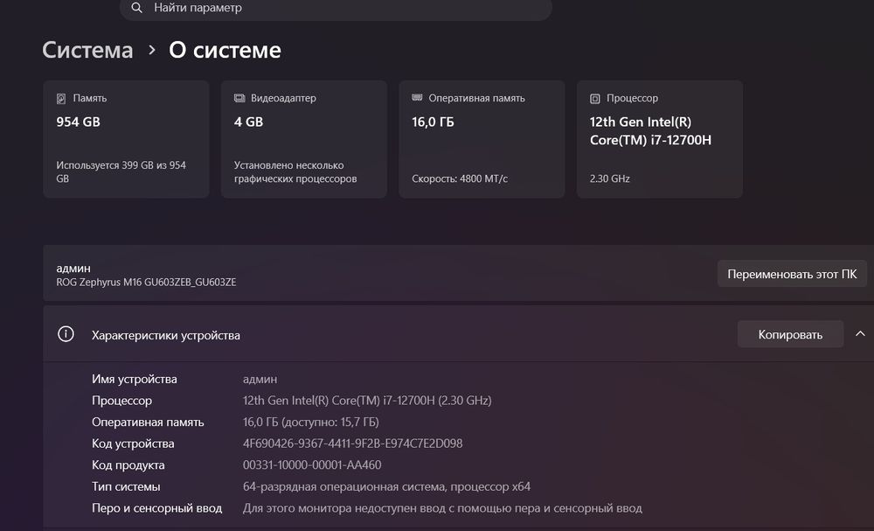This screenshot has height=531, width=874.
Task: Click the 'Процессор' row label
Action: 121,401
